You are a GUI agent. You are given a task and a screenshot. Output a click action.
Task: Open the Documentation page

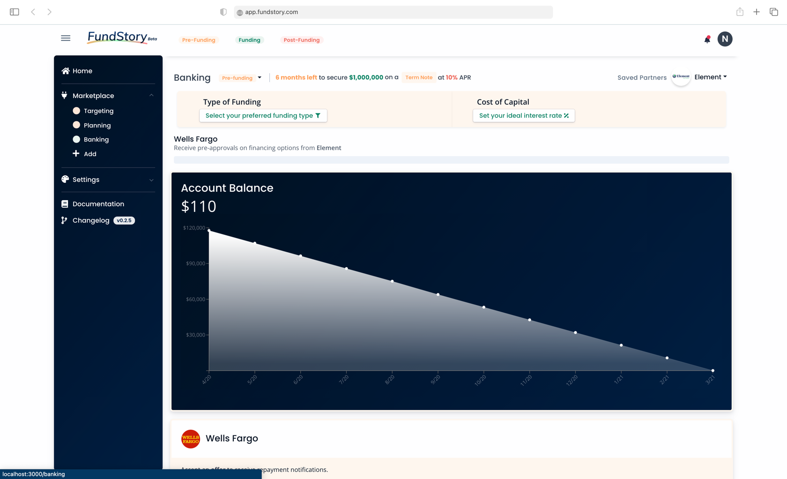point(98,204)
